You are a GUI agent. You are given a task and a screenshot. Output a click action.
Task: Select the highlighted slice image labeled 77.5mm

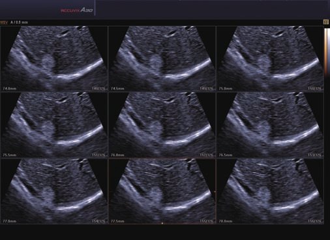coord(162,191)
